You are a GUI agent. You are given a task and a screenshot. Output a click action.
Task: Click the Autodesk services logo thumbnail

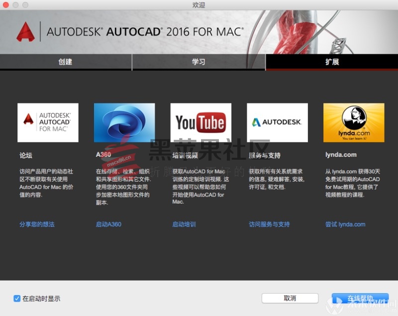click(277, 122)
